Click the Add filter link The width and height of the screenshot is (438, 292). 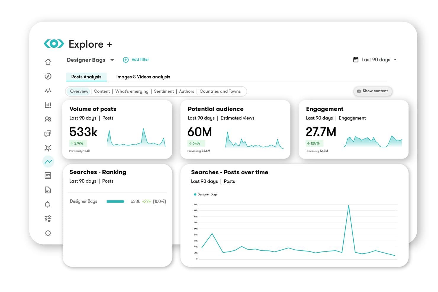140,59
